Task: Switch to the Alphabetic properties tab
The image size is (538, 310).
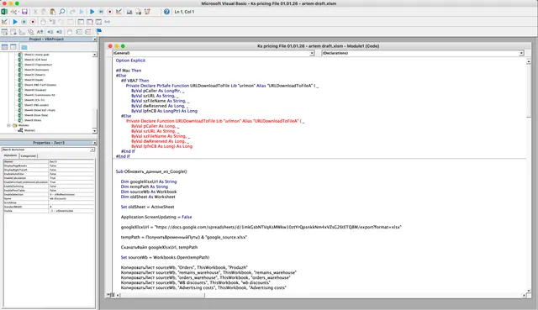Action: point(10,155)
